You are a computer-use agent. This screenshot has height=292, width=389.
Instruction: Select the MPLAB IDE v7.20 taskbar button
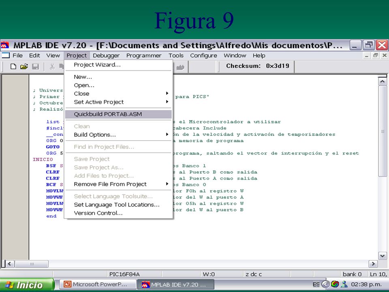pos(176,285)
